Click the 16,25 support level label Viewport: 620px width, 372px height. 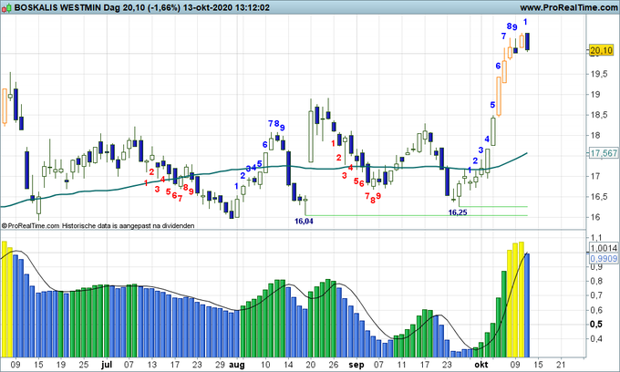458,212
